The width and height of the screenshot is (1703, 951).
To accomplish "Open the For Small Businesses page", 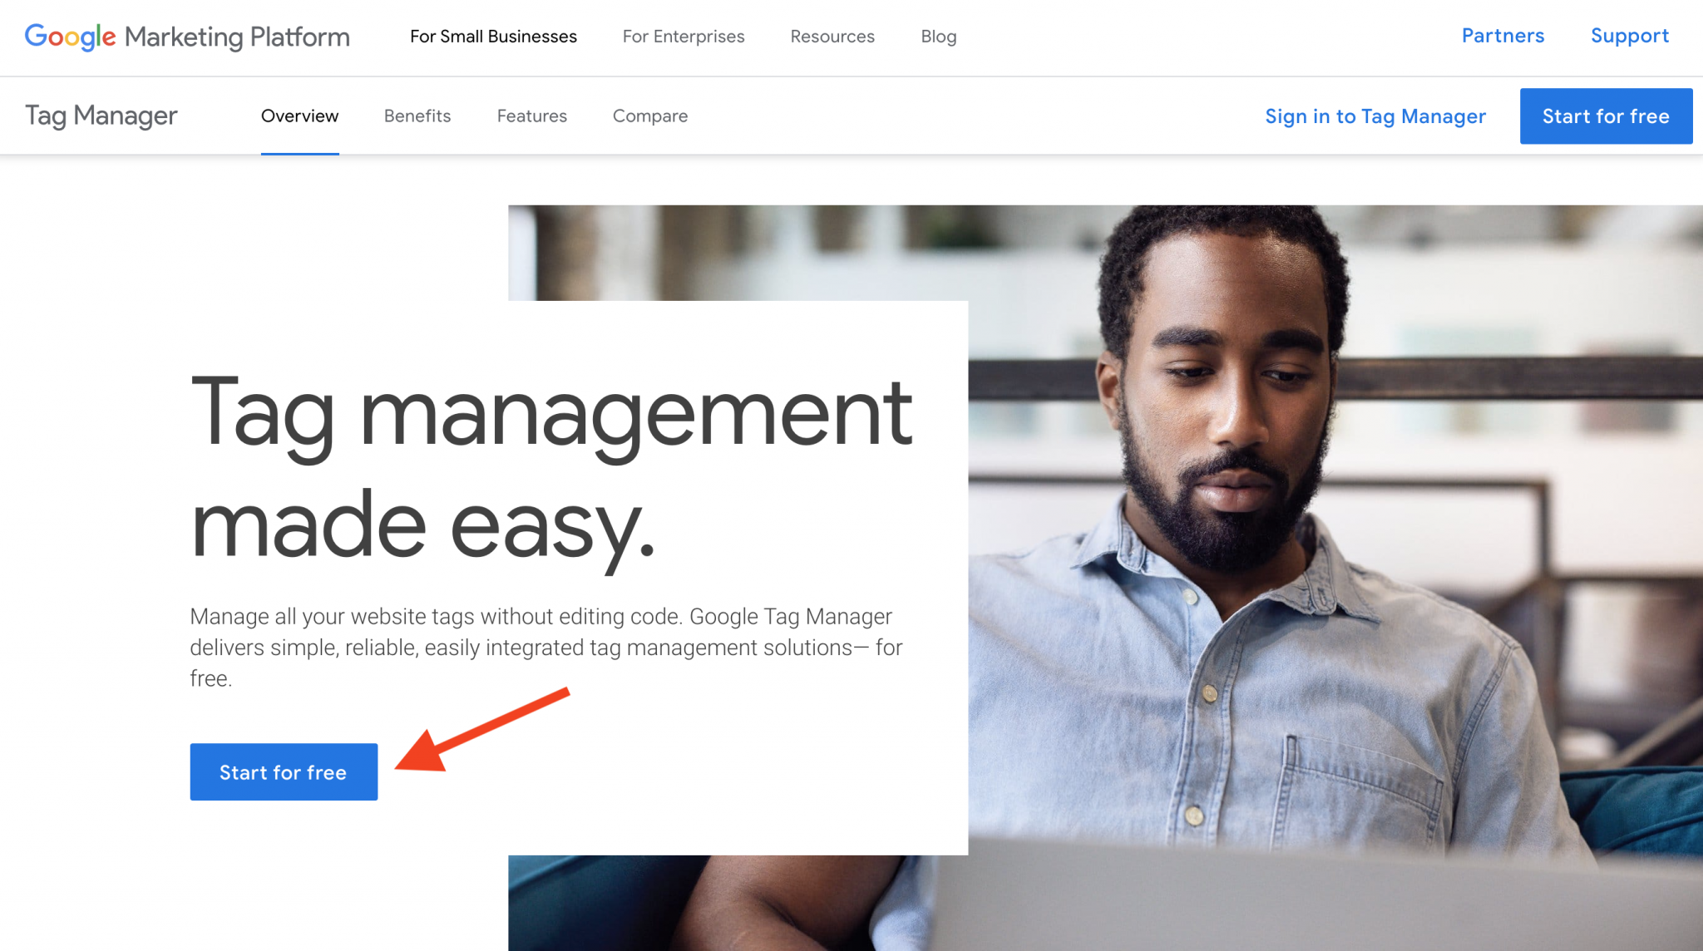I will [x=492, y=37].
